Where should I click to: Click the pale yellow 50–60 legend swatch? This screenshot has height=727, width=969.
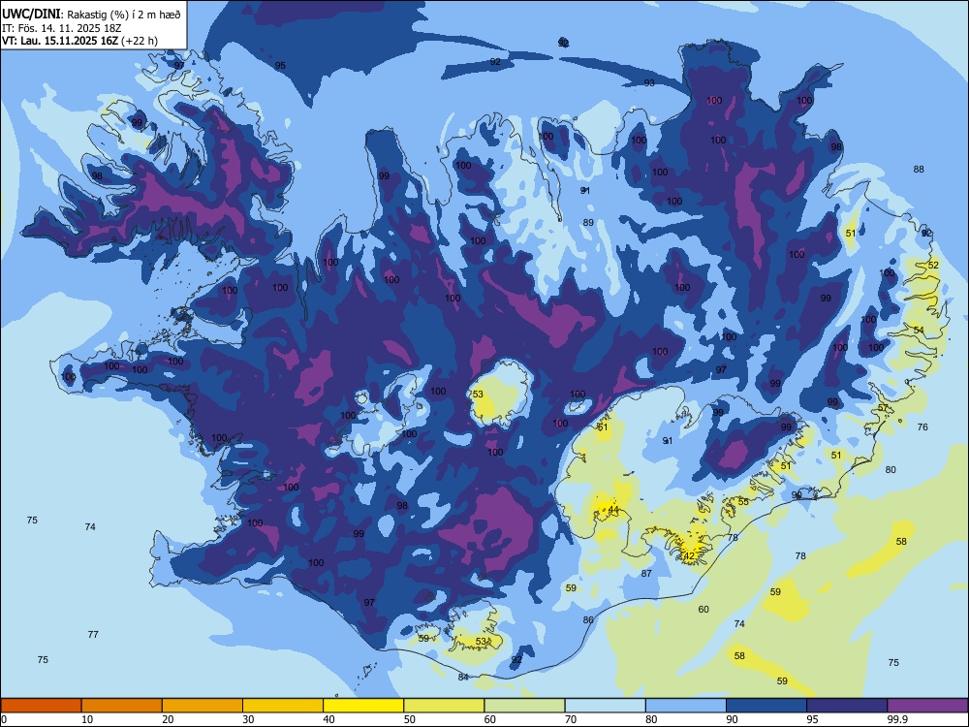[444, 706]
